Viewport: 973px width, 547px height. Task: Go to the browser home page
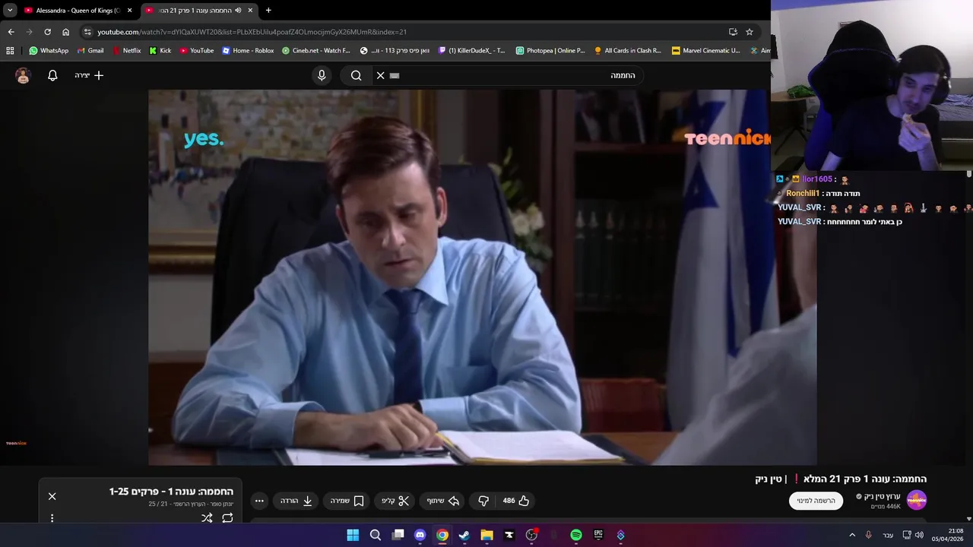(65, 32)
